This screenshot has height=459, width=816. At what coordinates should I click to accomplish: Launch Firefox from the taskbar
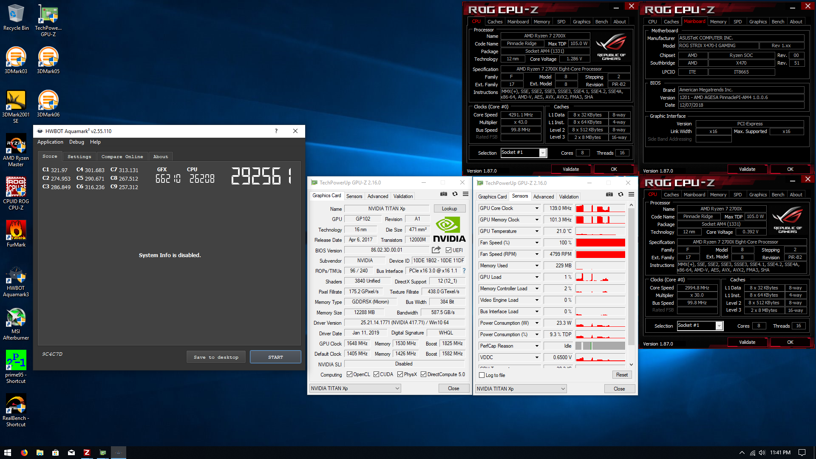(24, 453)
